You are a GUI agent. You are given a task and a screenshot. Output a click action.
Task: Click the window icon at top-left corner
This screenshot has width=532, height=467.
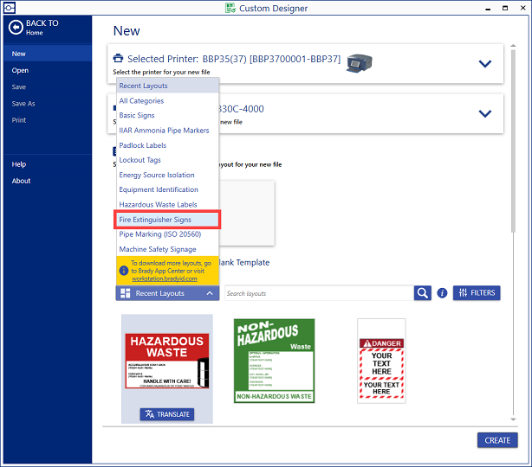coord(8,7)
